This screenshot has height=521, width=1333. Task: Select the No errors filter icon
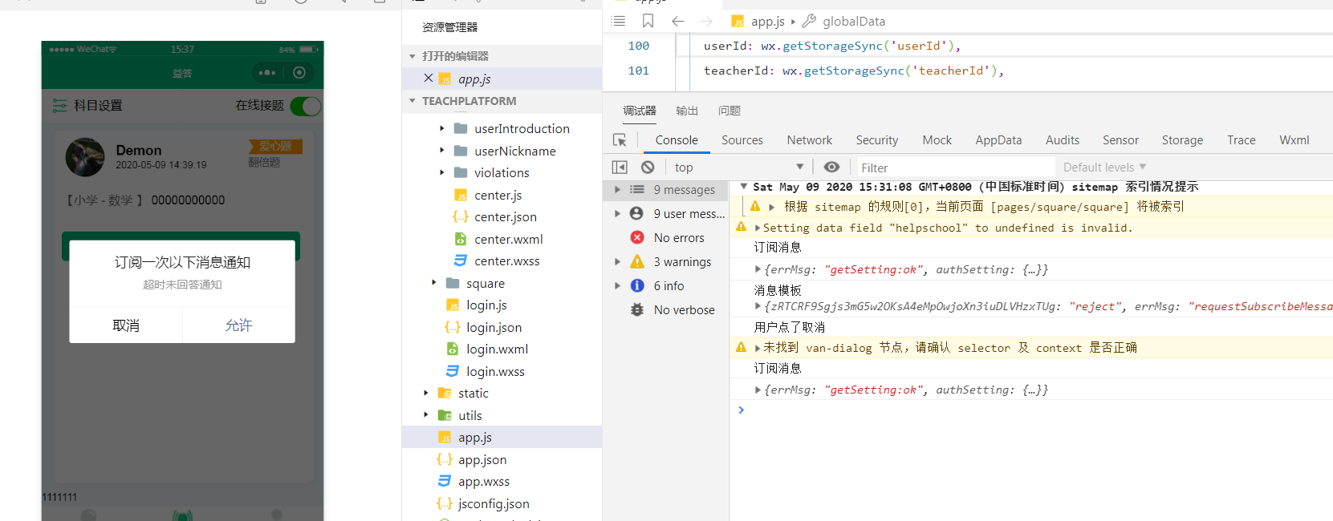point(637,237)
